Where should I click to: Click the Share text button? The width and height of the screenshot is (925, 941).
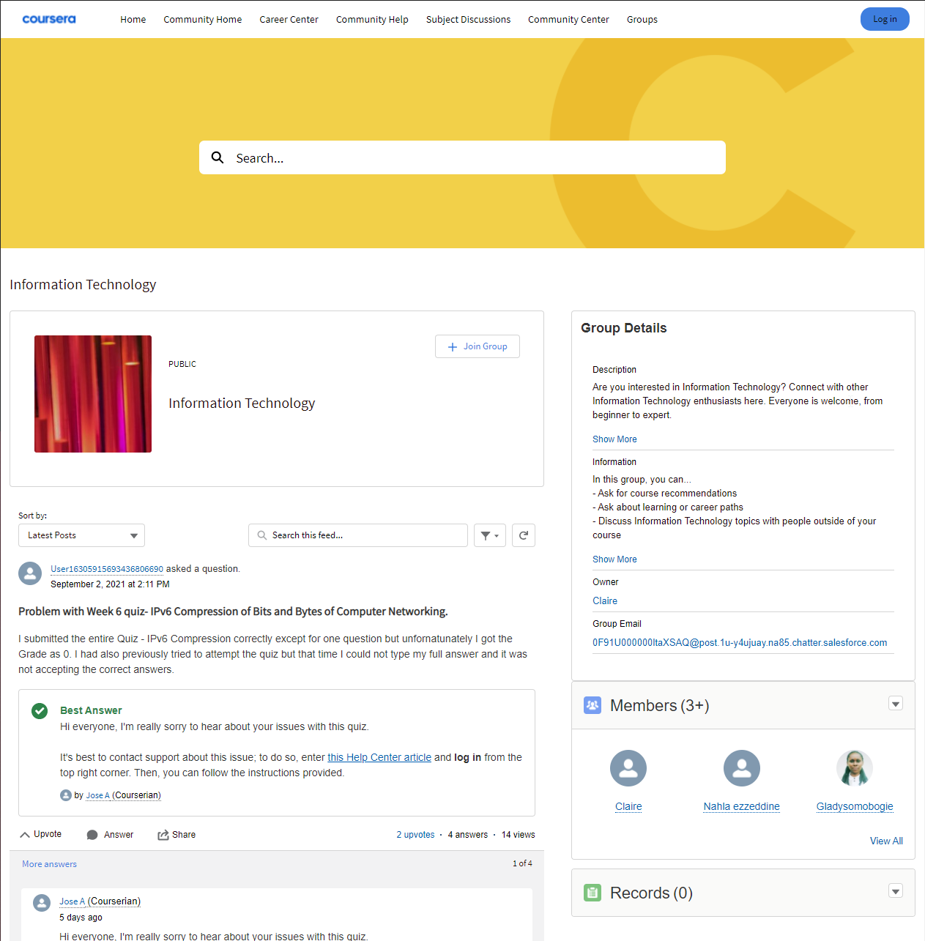pos(184,835)
